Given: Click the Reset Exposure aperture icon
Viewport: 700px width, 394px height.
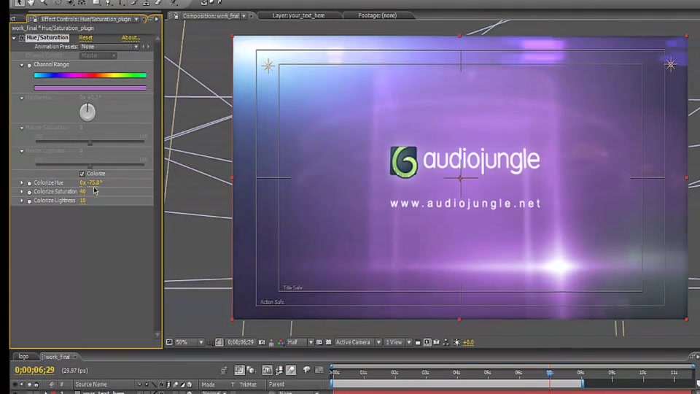Looking at the screenshot, I should point(456,343).
